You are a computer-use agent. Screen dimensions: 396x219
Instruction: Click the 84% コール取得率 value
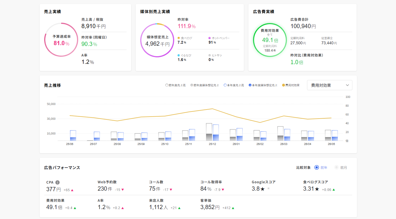click(x=206, y=189)
